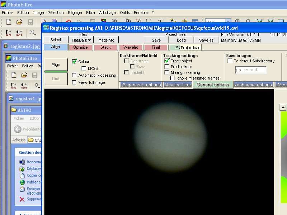
Task: Click the Load project button
Action: (x=181, y=40)
